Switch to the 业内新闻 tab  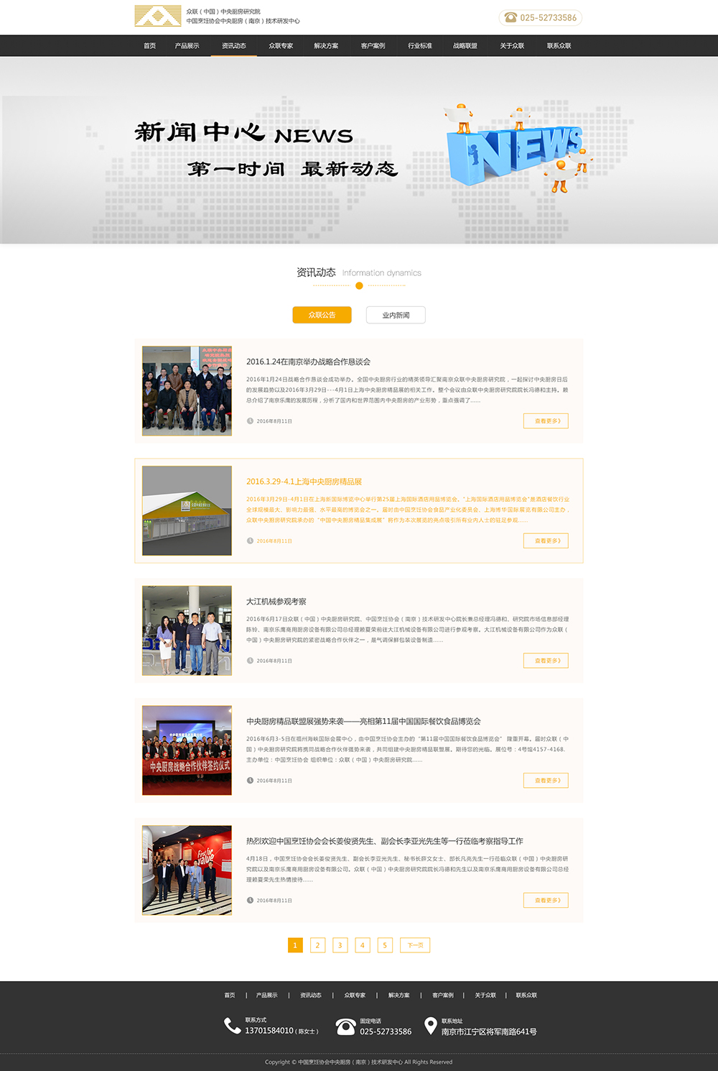(x=396, y=315)
